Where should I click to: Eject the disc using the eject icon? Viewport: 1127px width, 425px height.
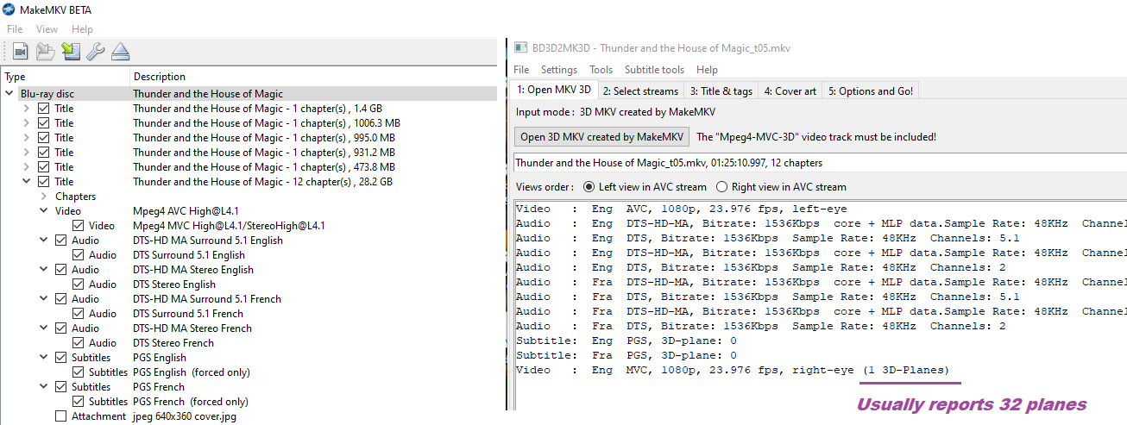120,52
